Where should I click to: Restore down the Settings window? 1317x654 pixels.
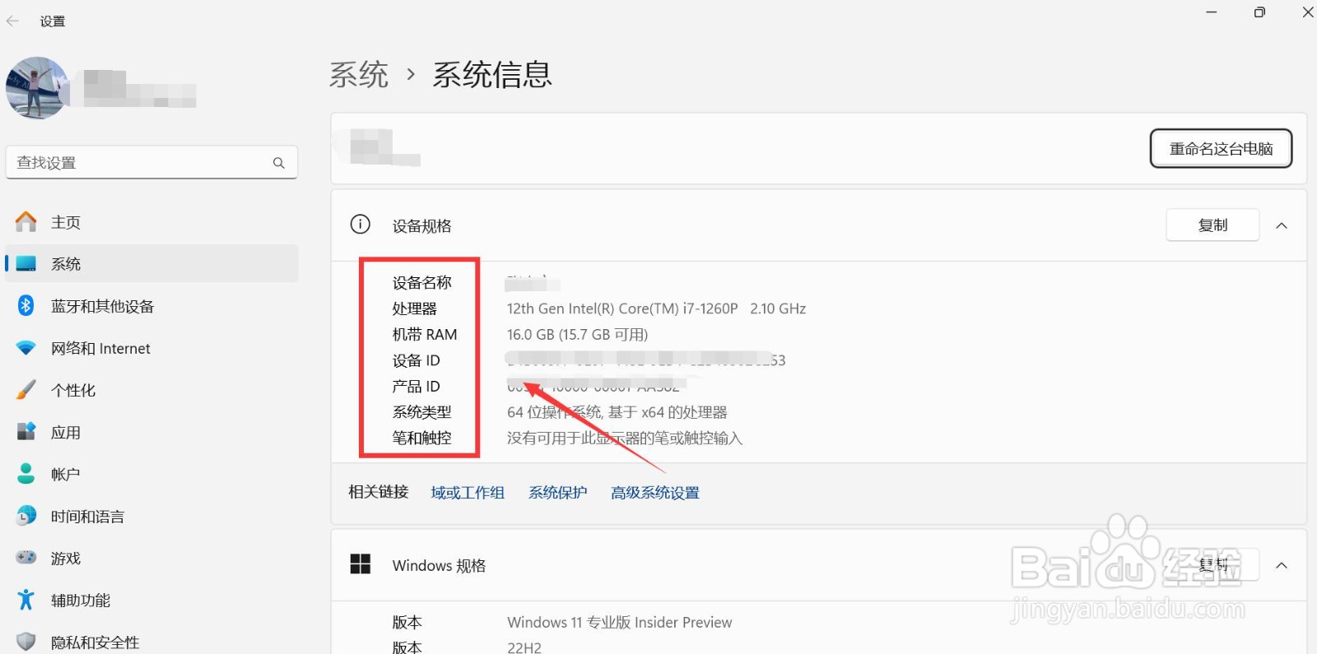(x=1259, y=12)
